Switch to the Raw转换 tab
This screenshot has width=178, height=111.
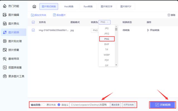[88, 6]
